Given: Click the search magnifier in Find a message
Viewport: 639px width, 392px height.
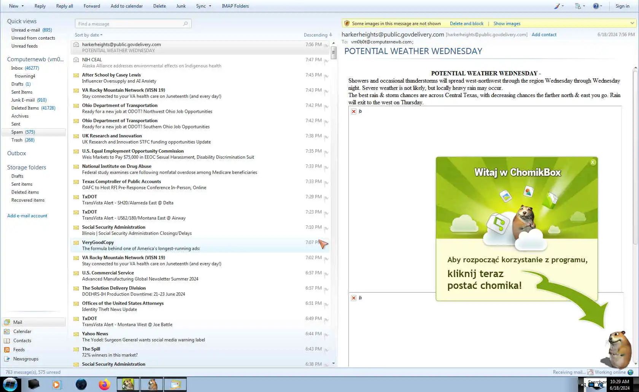Looking at the screenshot, I should [x=186, y=24].
